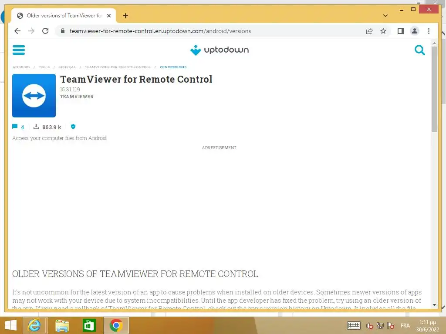The image size is (446, 334).
Task: Click the blue security shield badge
Action: pos(73,127)
